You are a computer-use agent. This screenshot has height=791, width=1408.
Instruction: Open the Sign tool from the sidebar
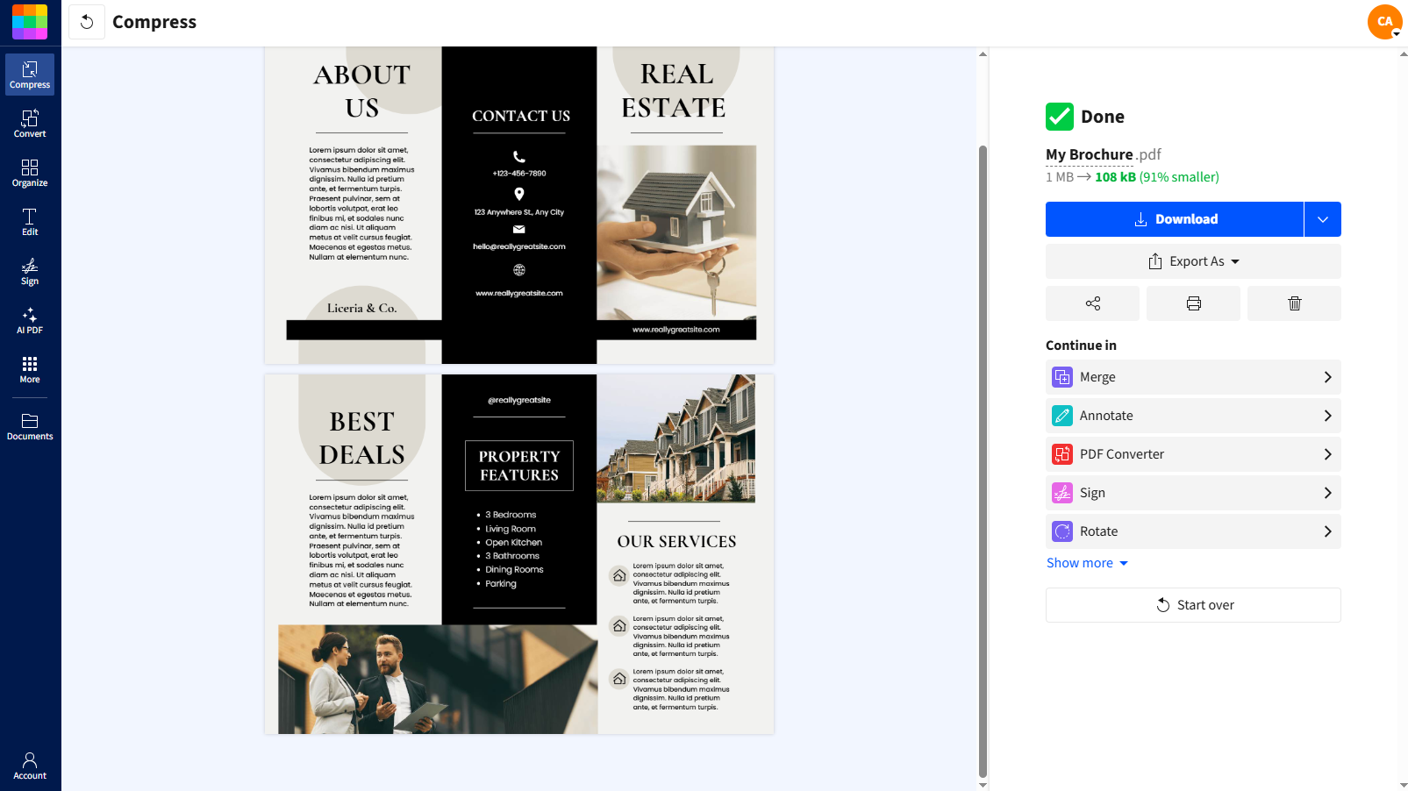pyautogui.click(x=29, y=270)
